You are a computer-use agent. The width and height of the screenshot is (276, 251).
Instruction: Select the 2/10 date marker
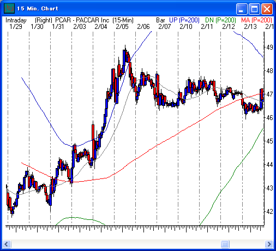[x=186, y=27]
